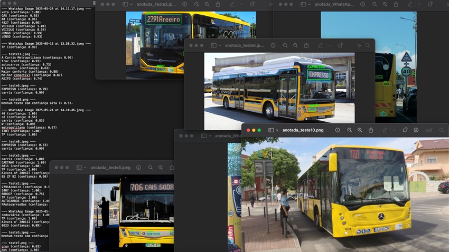The height and width of the screenshot is (252, 449).
Task: Select highlight pen in anotada_Teste2 toolbar
Action: (x=232, y=4)
